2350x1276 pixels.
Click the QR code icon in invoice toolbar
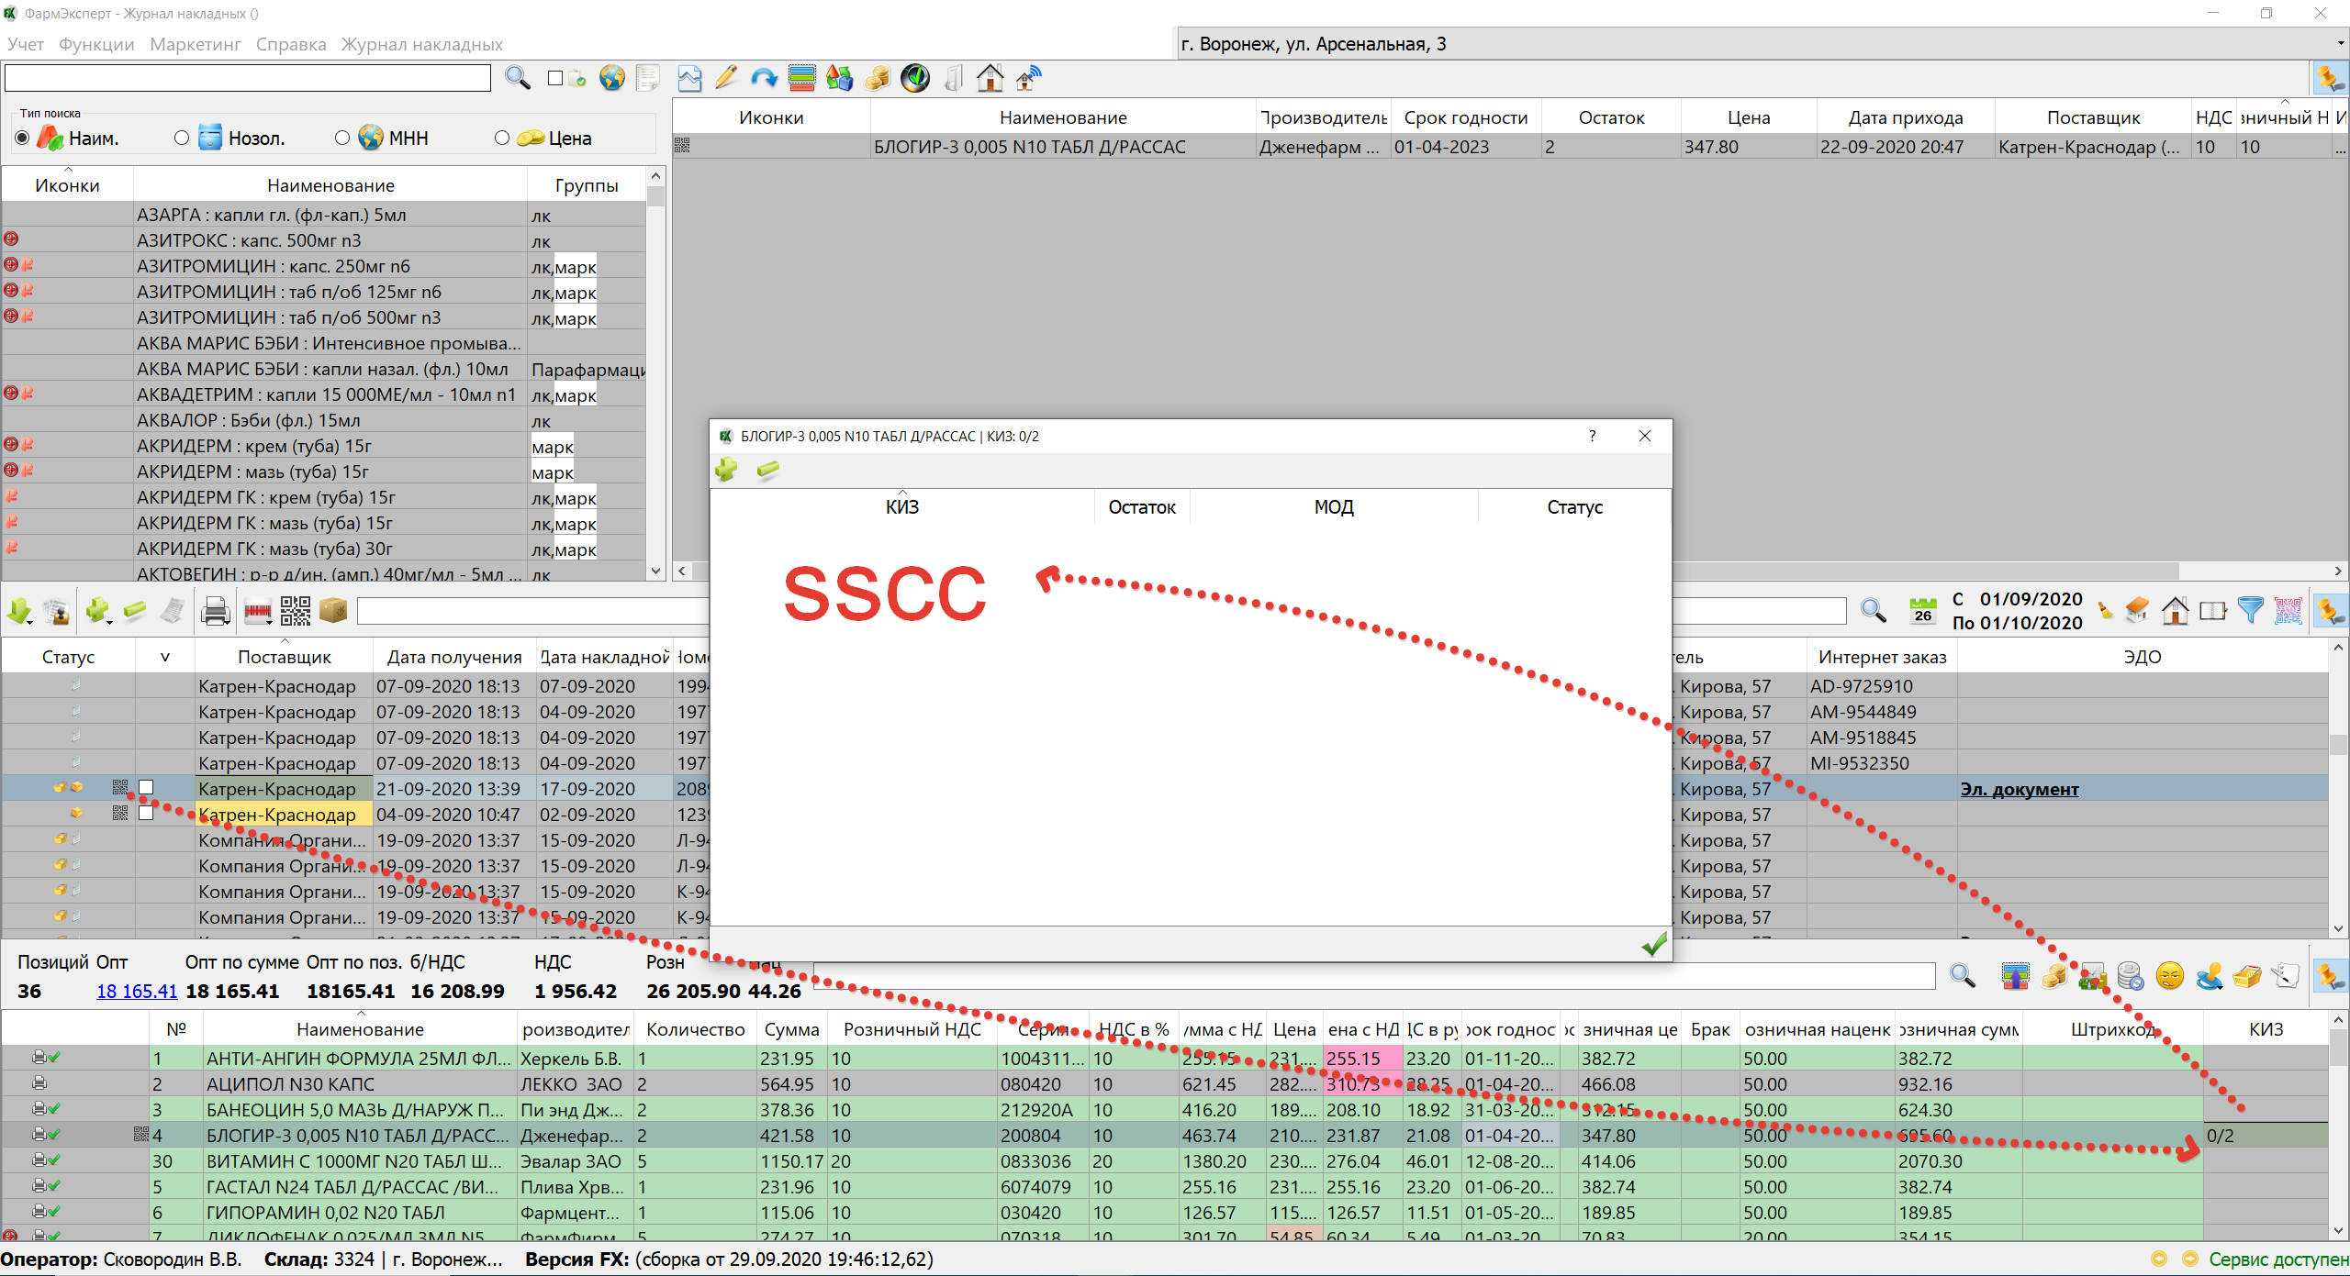click(x=296, y=611)
